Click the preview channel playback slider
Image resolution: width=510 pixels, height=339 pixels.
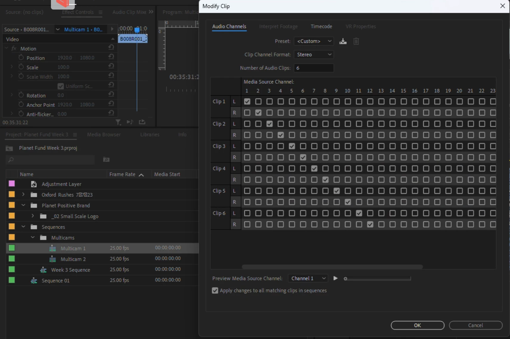(x=377, y=279)
